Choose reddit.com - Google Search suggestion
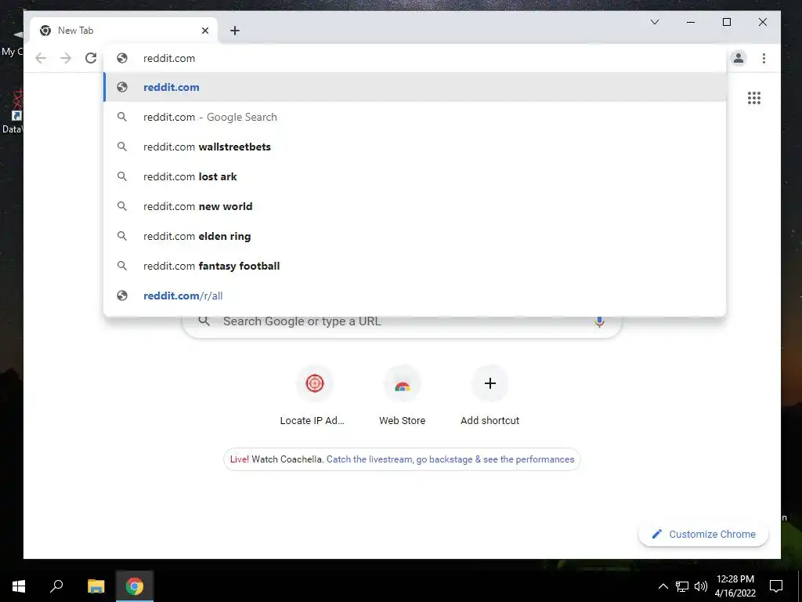The height and width of the screenshot is (602, 802). click(415, 118)
